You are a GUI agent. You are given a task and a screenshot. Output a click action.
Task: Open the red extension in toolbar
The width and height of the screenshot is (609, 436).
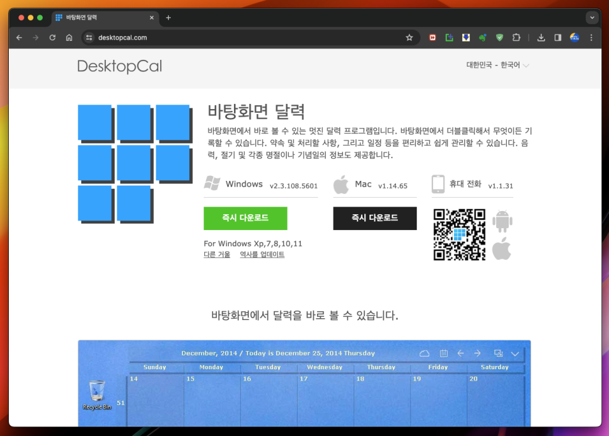click(x=432, y=38)
